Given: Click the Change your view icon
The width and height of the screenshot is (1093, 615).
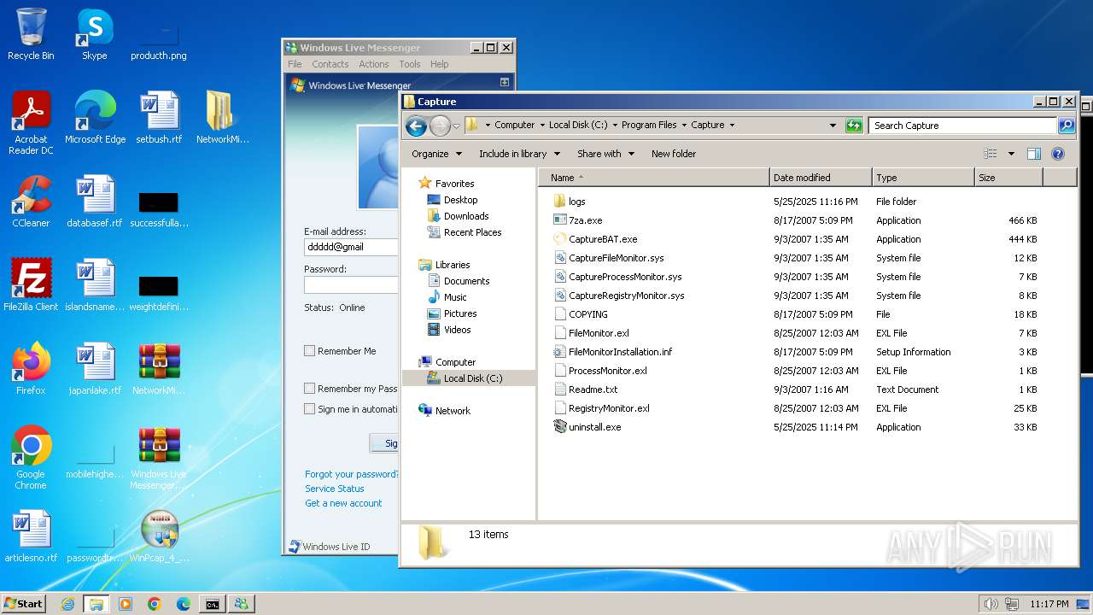Looking at the screenshot, I should coord(991,154).
